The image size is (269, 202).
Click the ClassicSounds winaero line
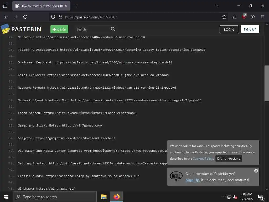tap(78, 176)
